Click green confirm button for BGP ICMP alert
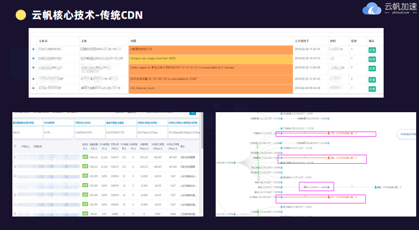 click(371, 79)
